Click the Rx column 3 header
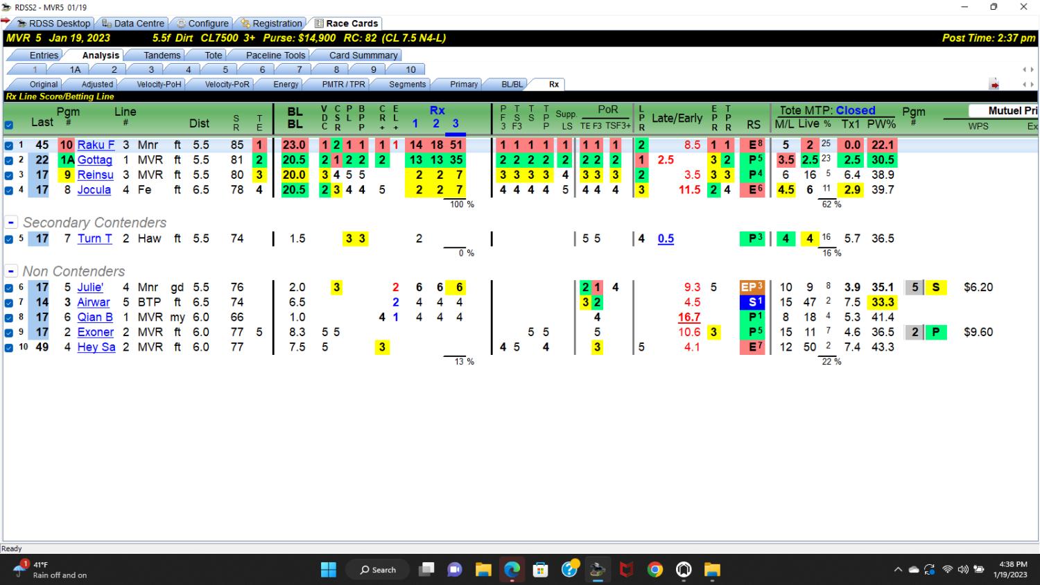1040x585 pixels. 456,123
